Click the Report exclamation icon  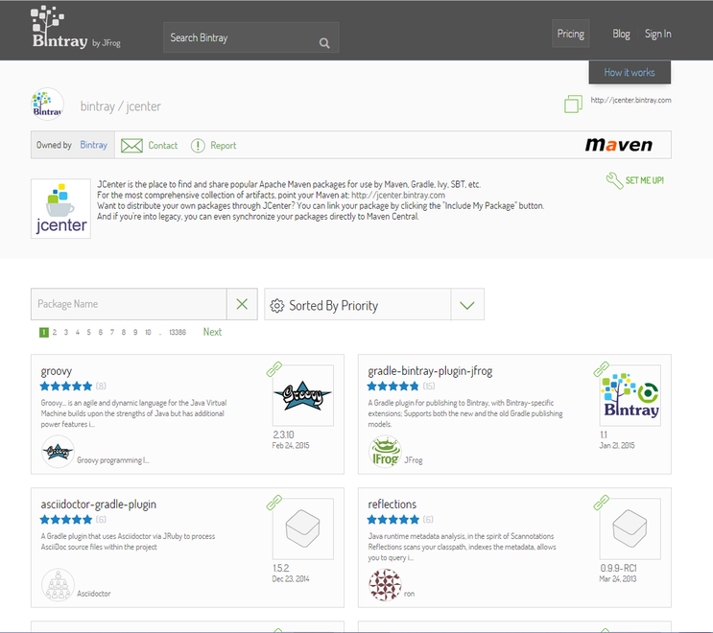tap(198, 146)
